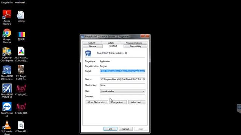Switch to the Details tab
Viewport: 241px width, 135px height.
coord(111,43)
